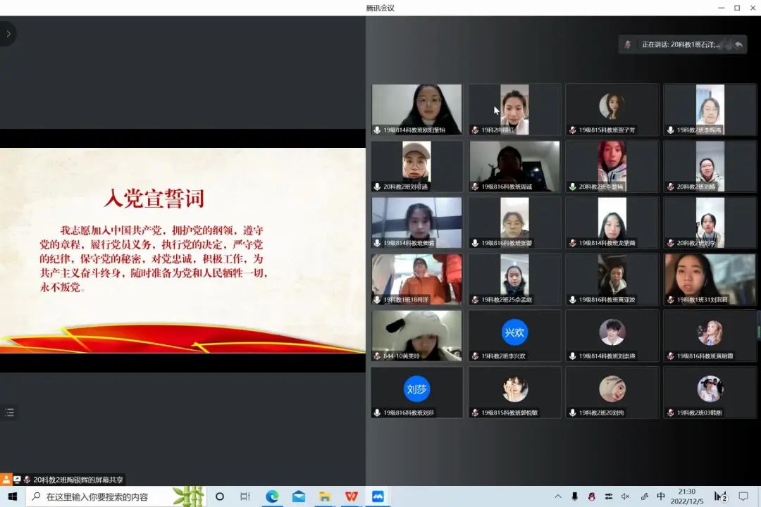Expand hidden icons with the tray chevron
The height and width of the screenshot is (507, 761).
pos(559,496)
